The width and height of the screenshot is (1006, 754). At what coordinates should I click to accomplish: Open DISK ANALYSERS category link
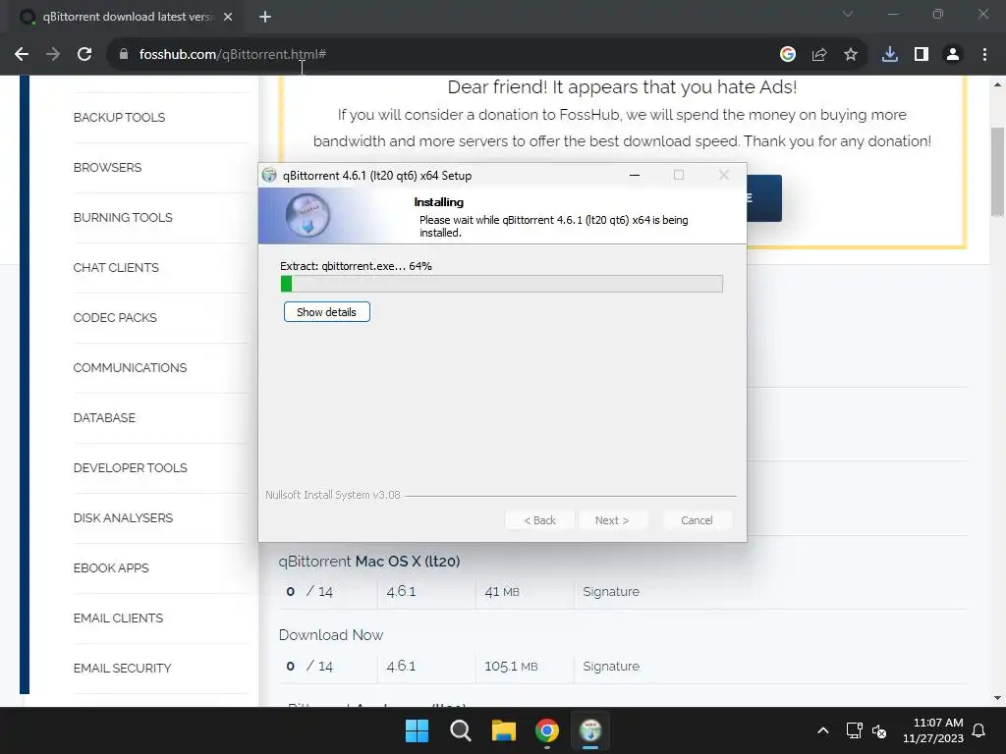(x=123, y=517)
